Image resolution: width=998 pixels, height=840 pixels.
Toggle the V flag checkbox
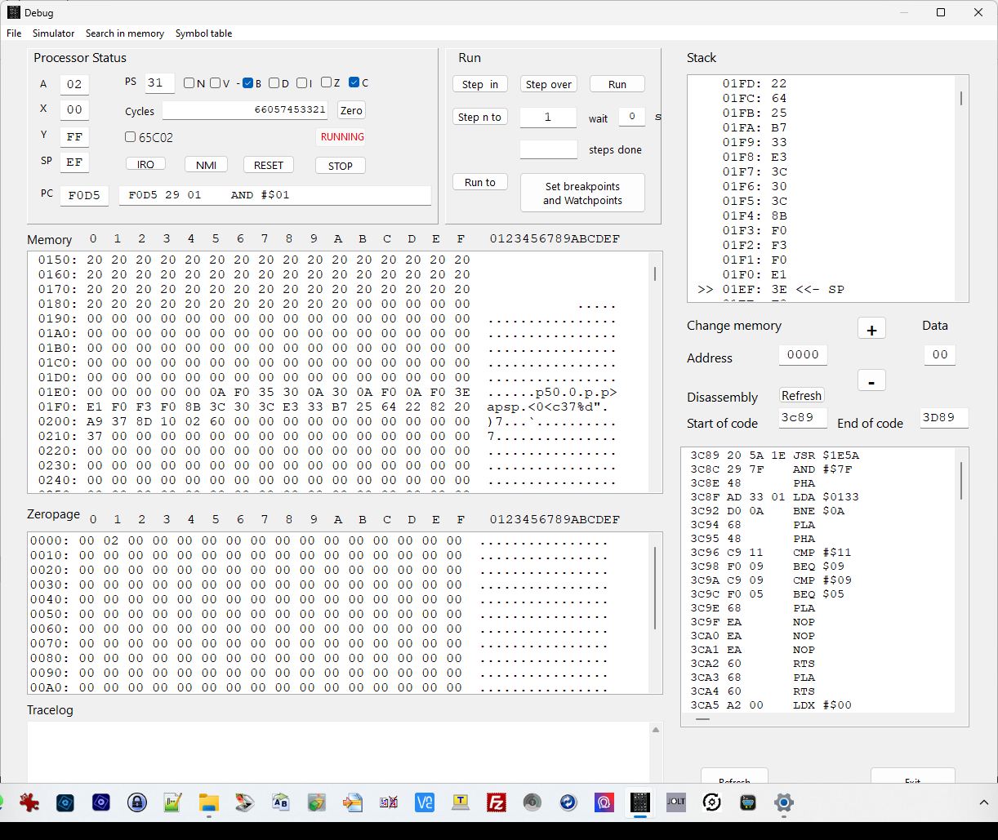(215, 82)
